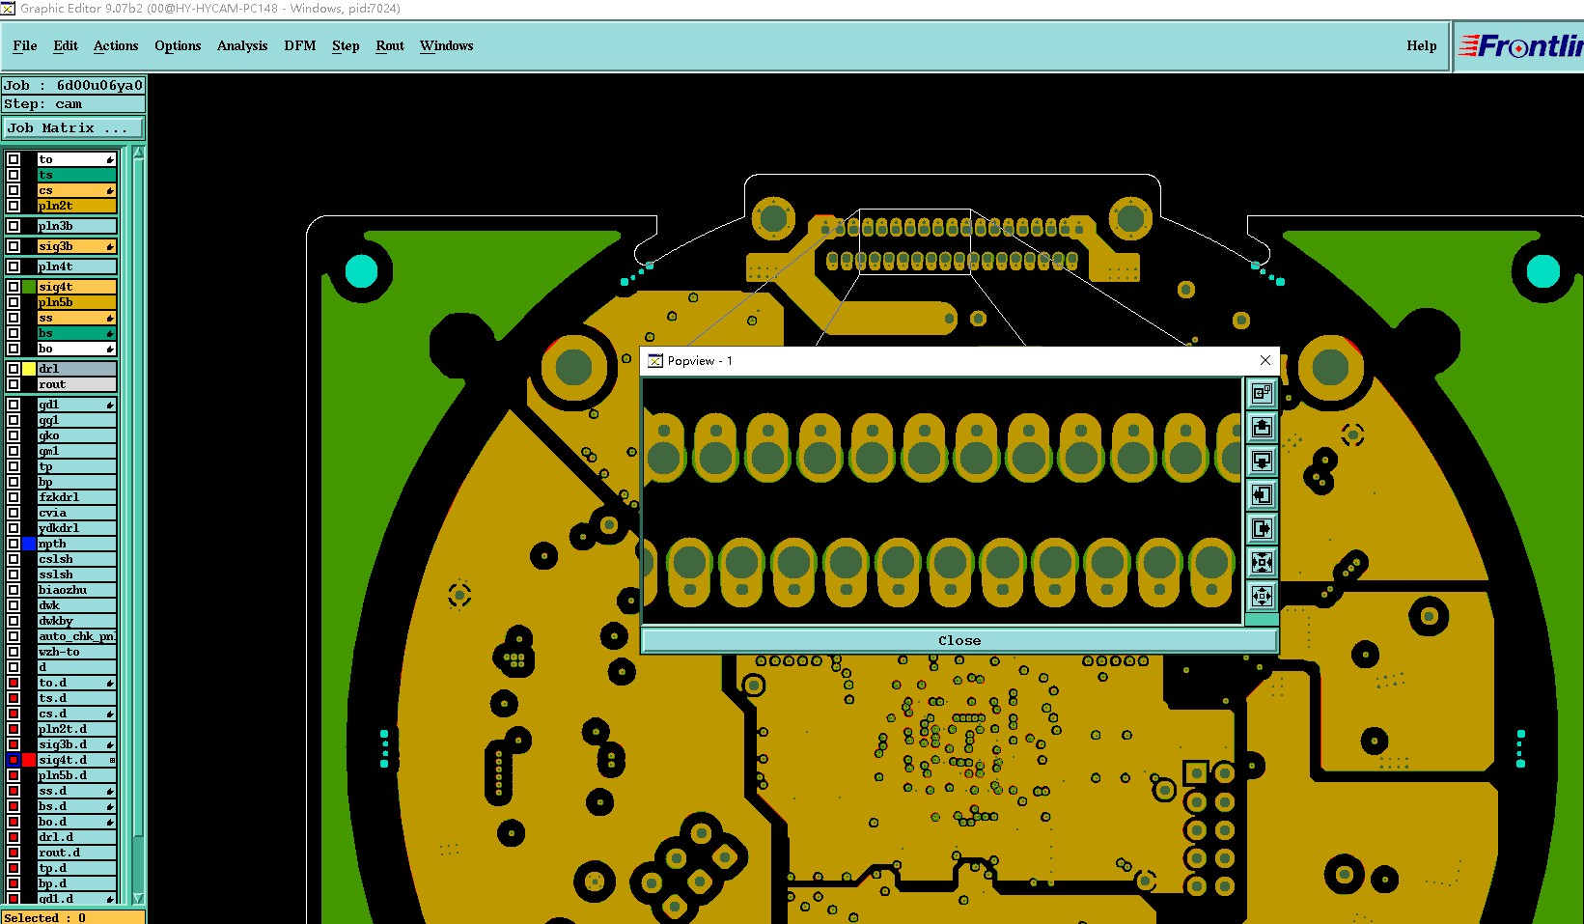Toggle the sig4t layer checkbox

point(14,287)
